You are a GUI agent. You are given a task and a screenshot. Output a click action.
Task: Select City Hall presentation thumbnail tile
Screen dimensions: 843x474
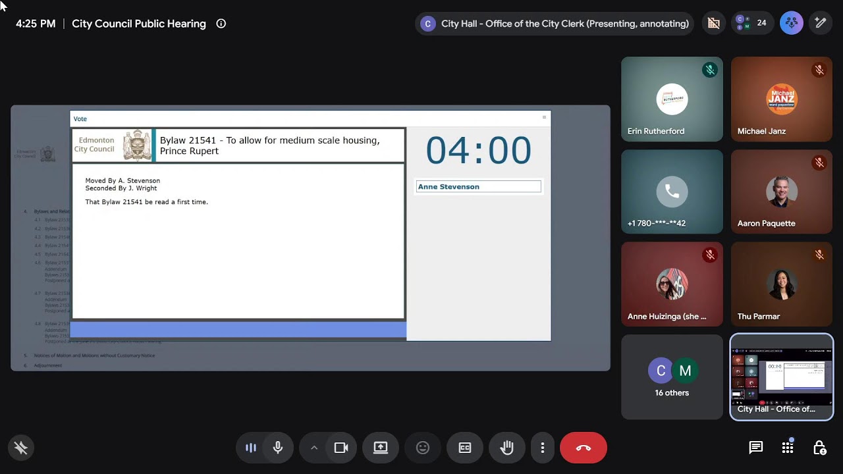pyautogui.click(x=782, y=377)
